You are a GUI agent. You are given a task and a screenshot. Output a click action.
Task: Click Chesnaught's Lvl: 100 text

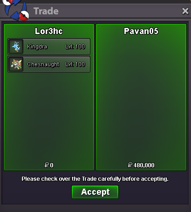coord(75,64)
